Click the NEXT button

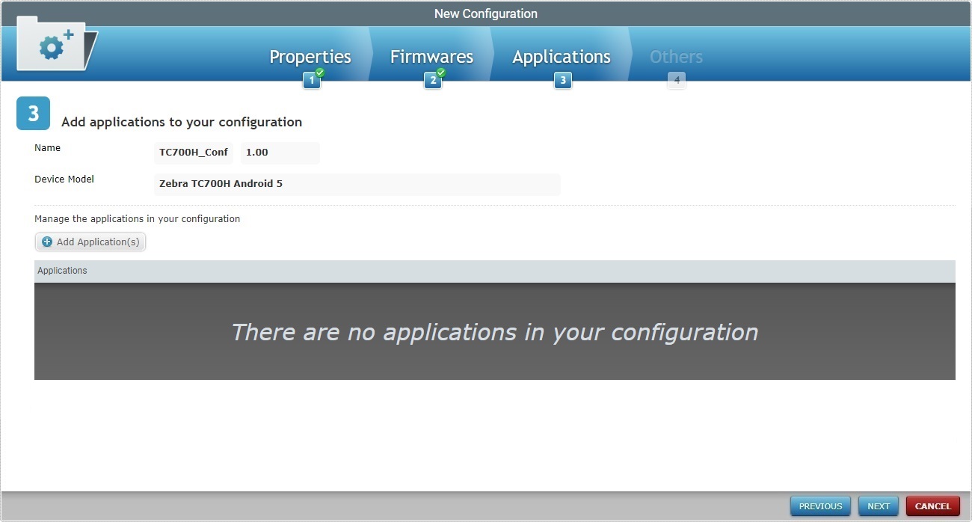[x=879, y=506]
